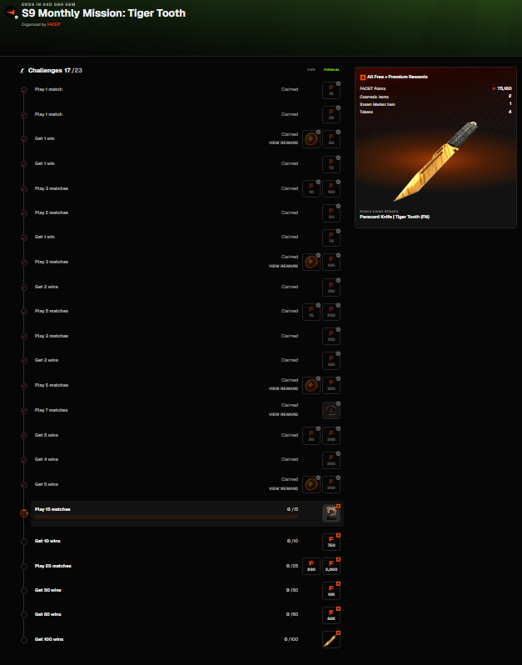Click the FACEIT logo beside the mission title

(11, 12)
